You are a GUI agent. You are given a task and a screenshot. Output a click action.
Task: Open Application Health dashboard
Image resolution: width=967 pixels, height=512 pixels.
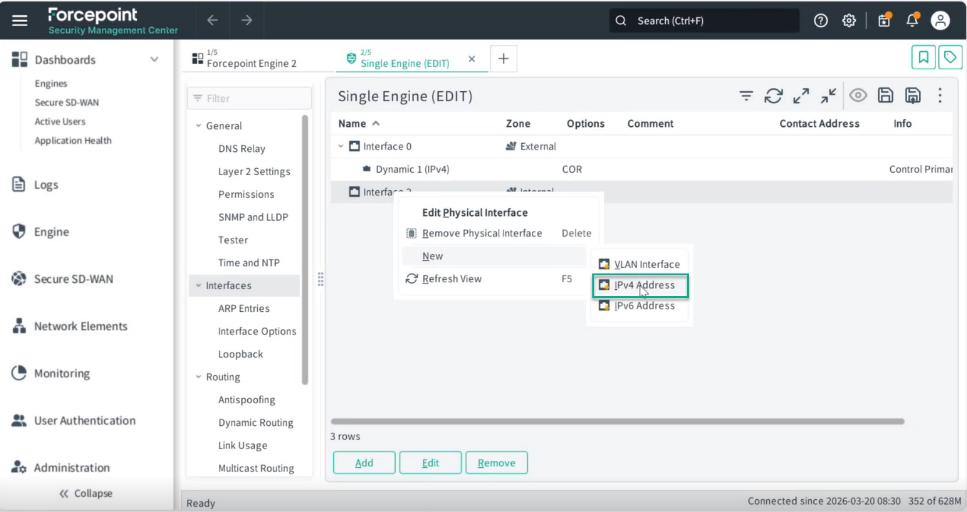click(x=73, y=140)
